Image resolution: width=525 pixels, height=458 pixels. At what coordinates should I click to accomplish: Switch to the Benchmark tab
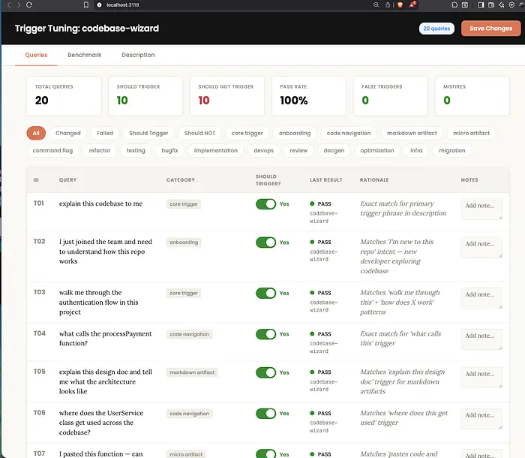(85, 55)
